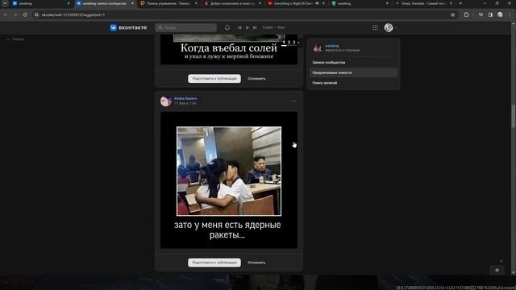The height and width of the screenshot is (290, 516).
Task: Open the community avatar in the right panel
Action: (x=318, y=48)
